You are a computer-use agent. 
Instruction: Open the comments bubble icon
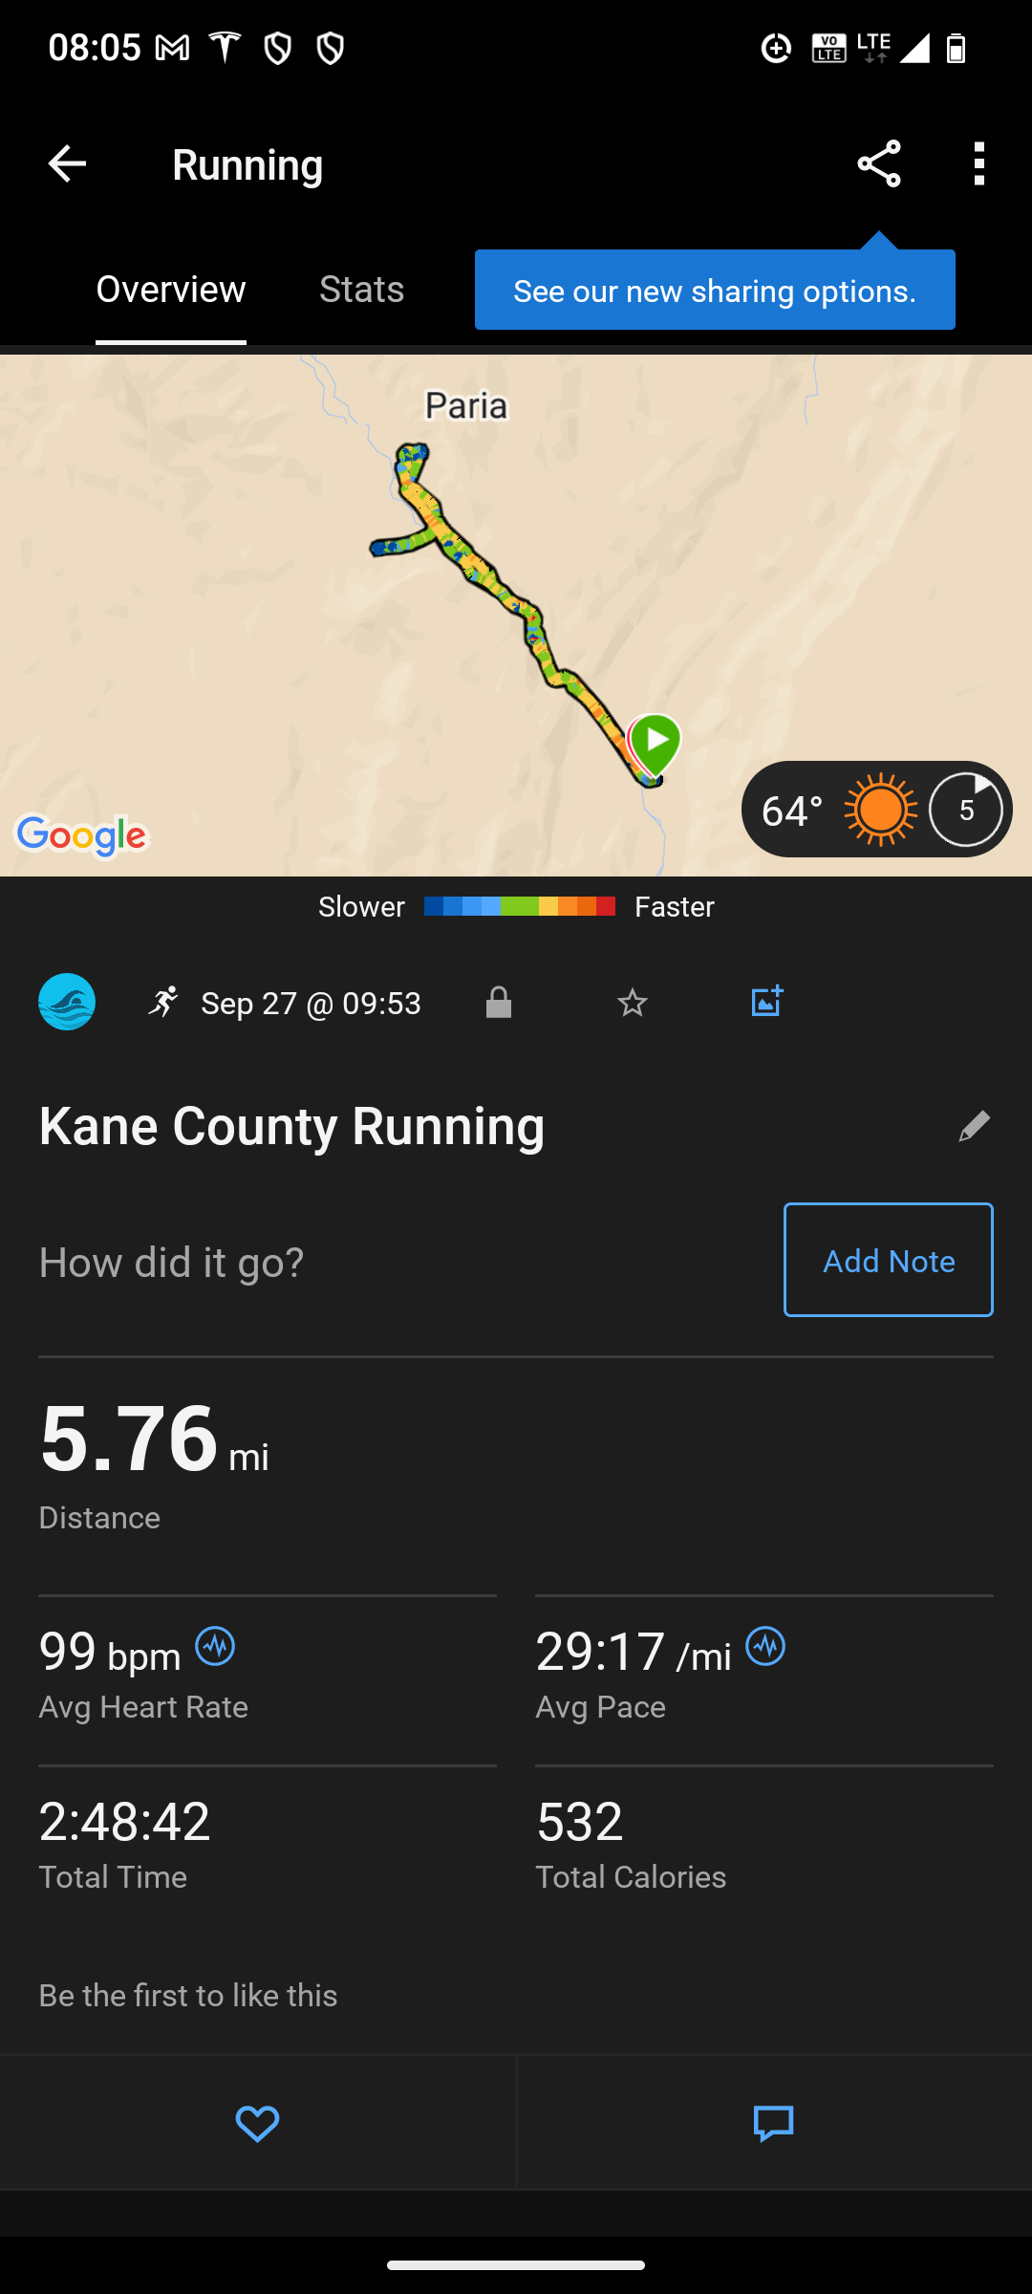click(x=773, y=2124)
